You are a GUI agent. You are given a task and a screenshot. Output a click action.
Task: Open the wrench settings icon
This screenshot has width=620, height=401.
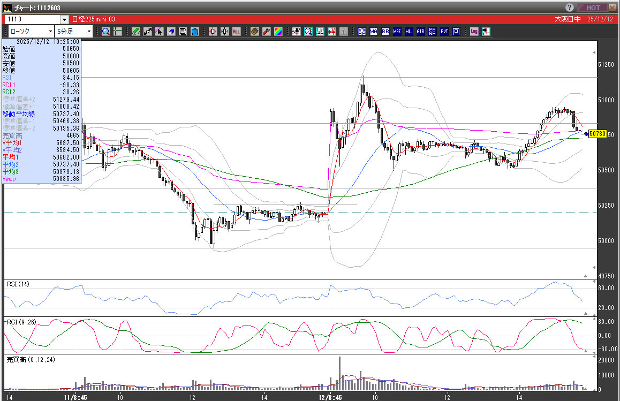(x=266, y=32)
